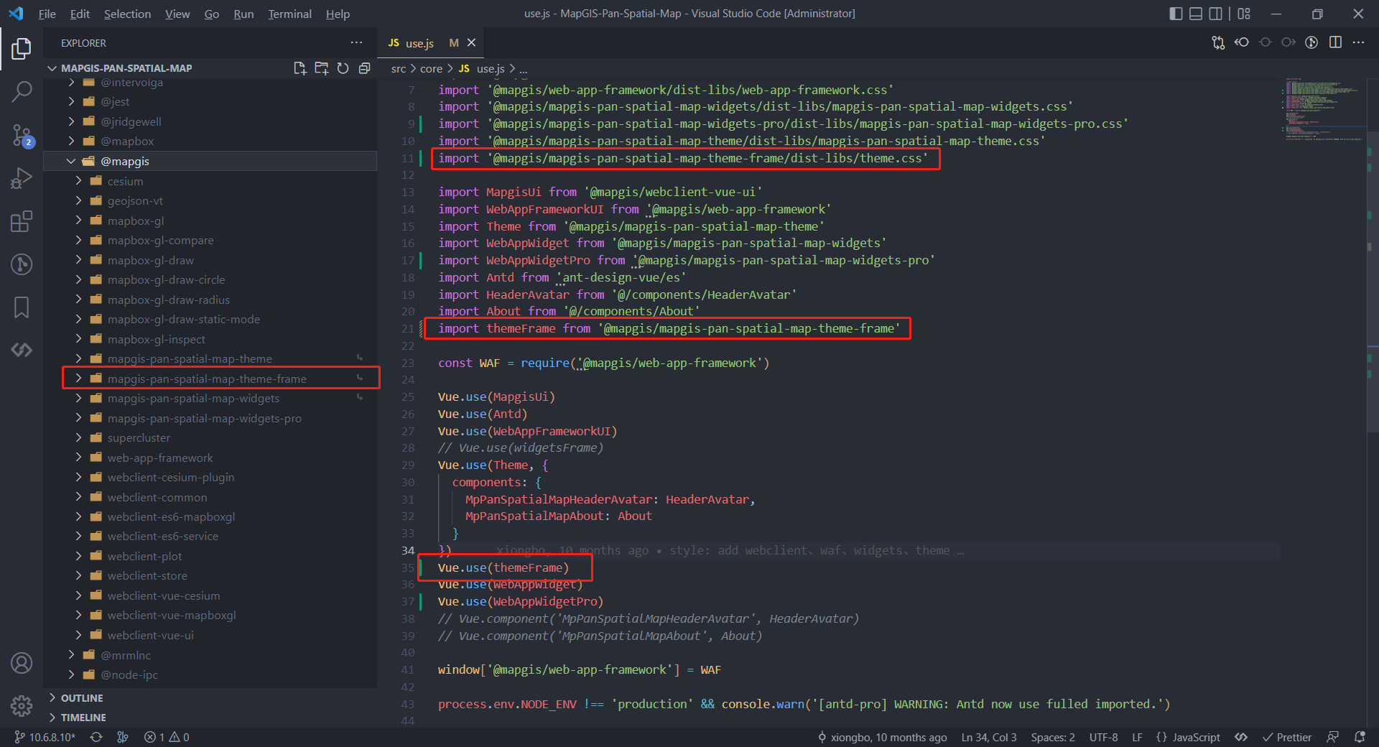The width and height of the screenshot is (1379, 747).
Task: Close the use.js editor tab
Action: (x=472, y=43)
